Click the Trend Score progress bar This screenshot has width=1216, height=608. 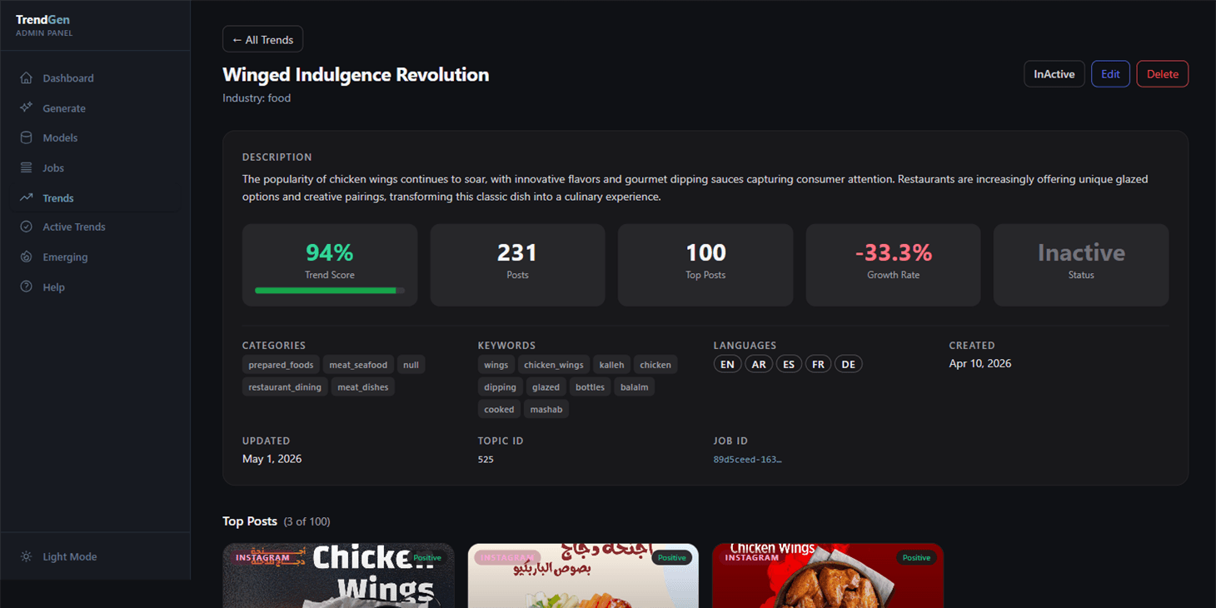click(x=330, y=291)
